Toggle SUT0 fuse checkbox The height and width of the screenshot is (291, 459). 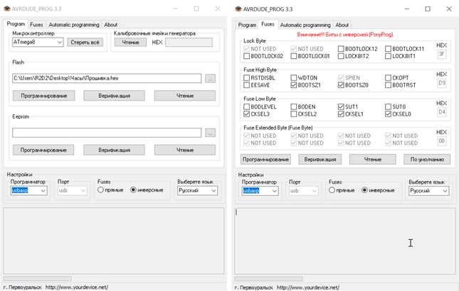coord(388,106)
